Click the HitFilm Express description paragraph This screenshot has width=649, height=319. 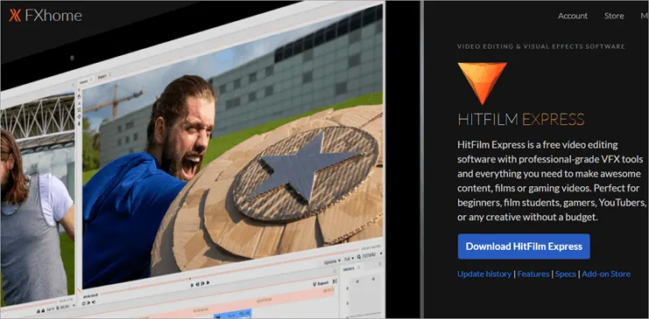[x=552, y=181]
